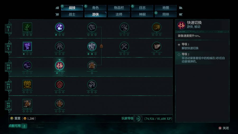This screenshot has width=238, height=134.
Task: Select the red demon skill icon in level 15 row
Action: [59, 85]
